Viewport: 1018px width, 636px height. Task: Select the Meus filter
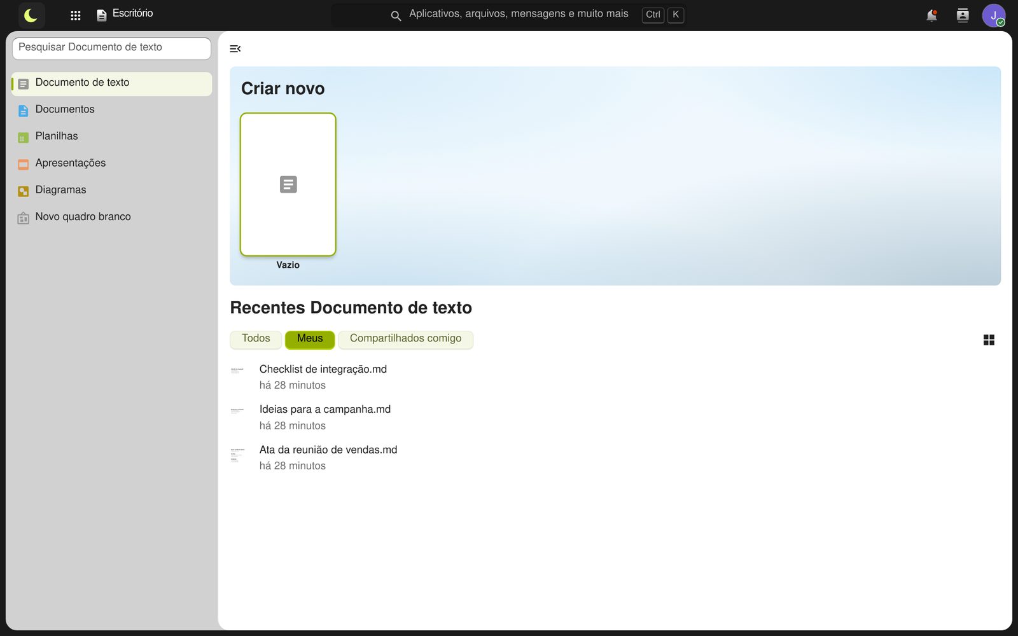(x=310, y=339)
